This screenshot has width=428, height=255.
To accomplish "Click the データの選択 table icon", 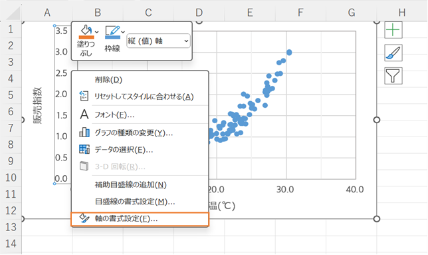I will (84, 150).
